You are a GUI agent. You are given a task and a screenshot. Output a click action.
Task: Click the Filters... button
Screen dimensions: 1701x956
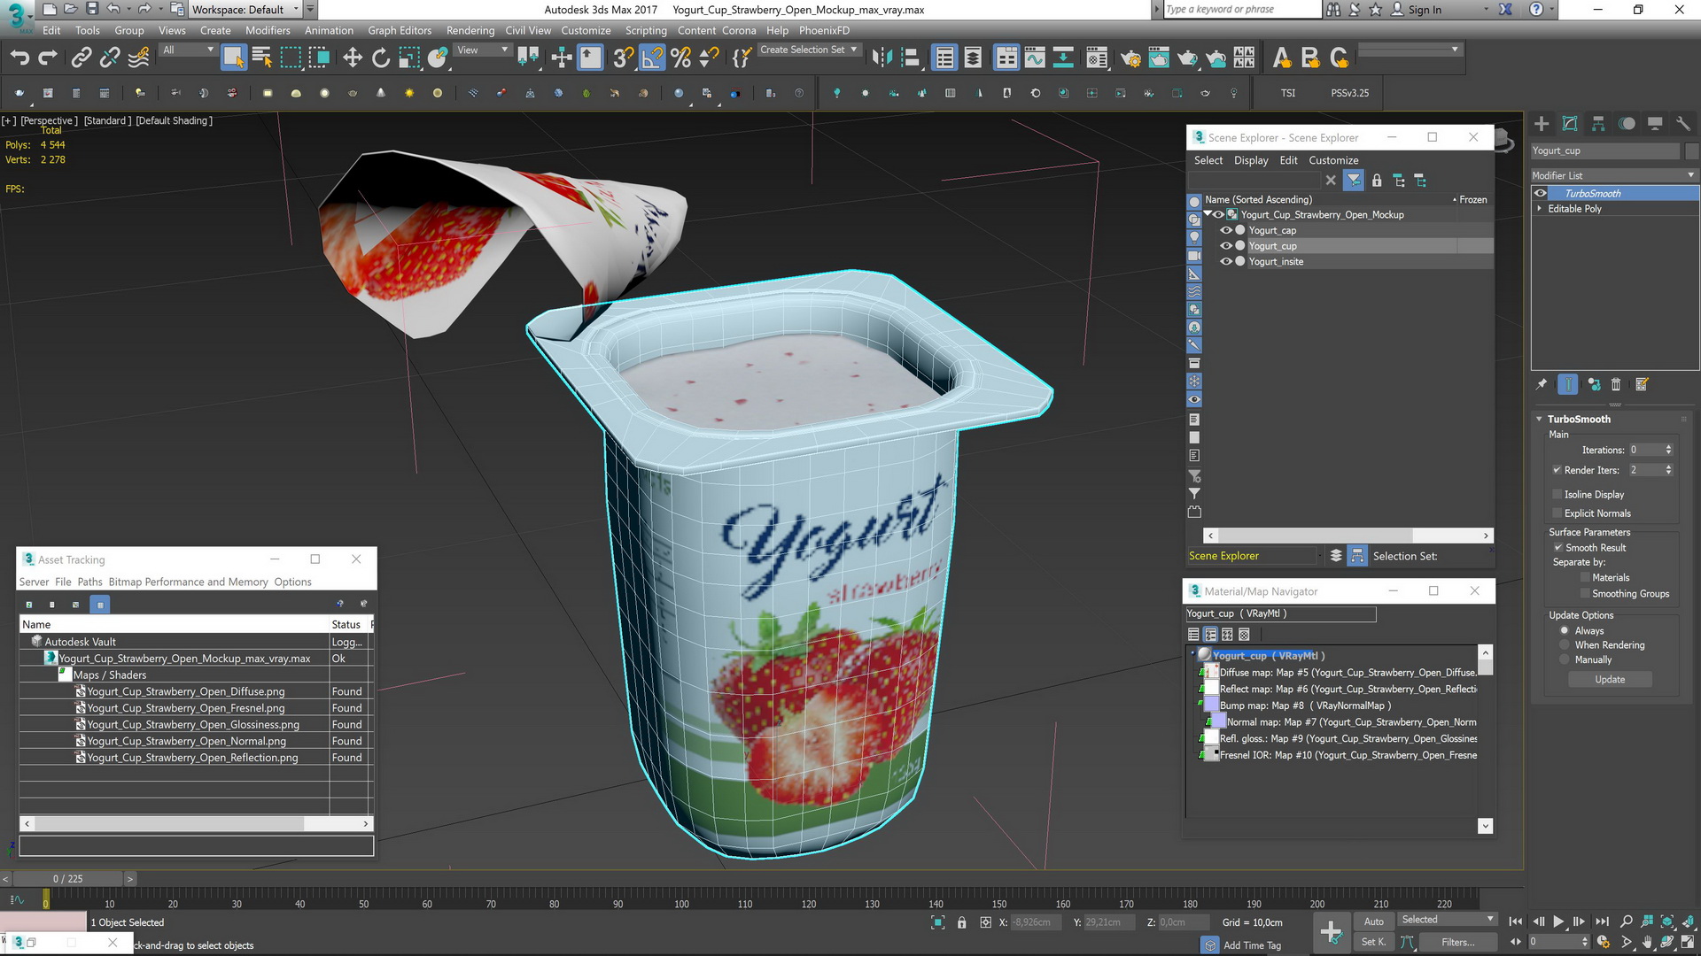[1457, 943]
